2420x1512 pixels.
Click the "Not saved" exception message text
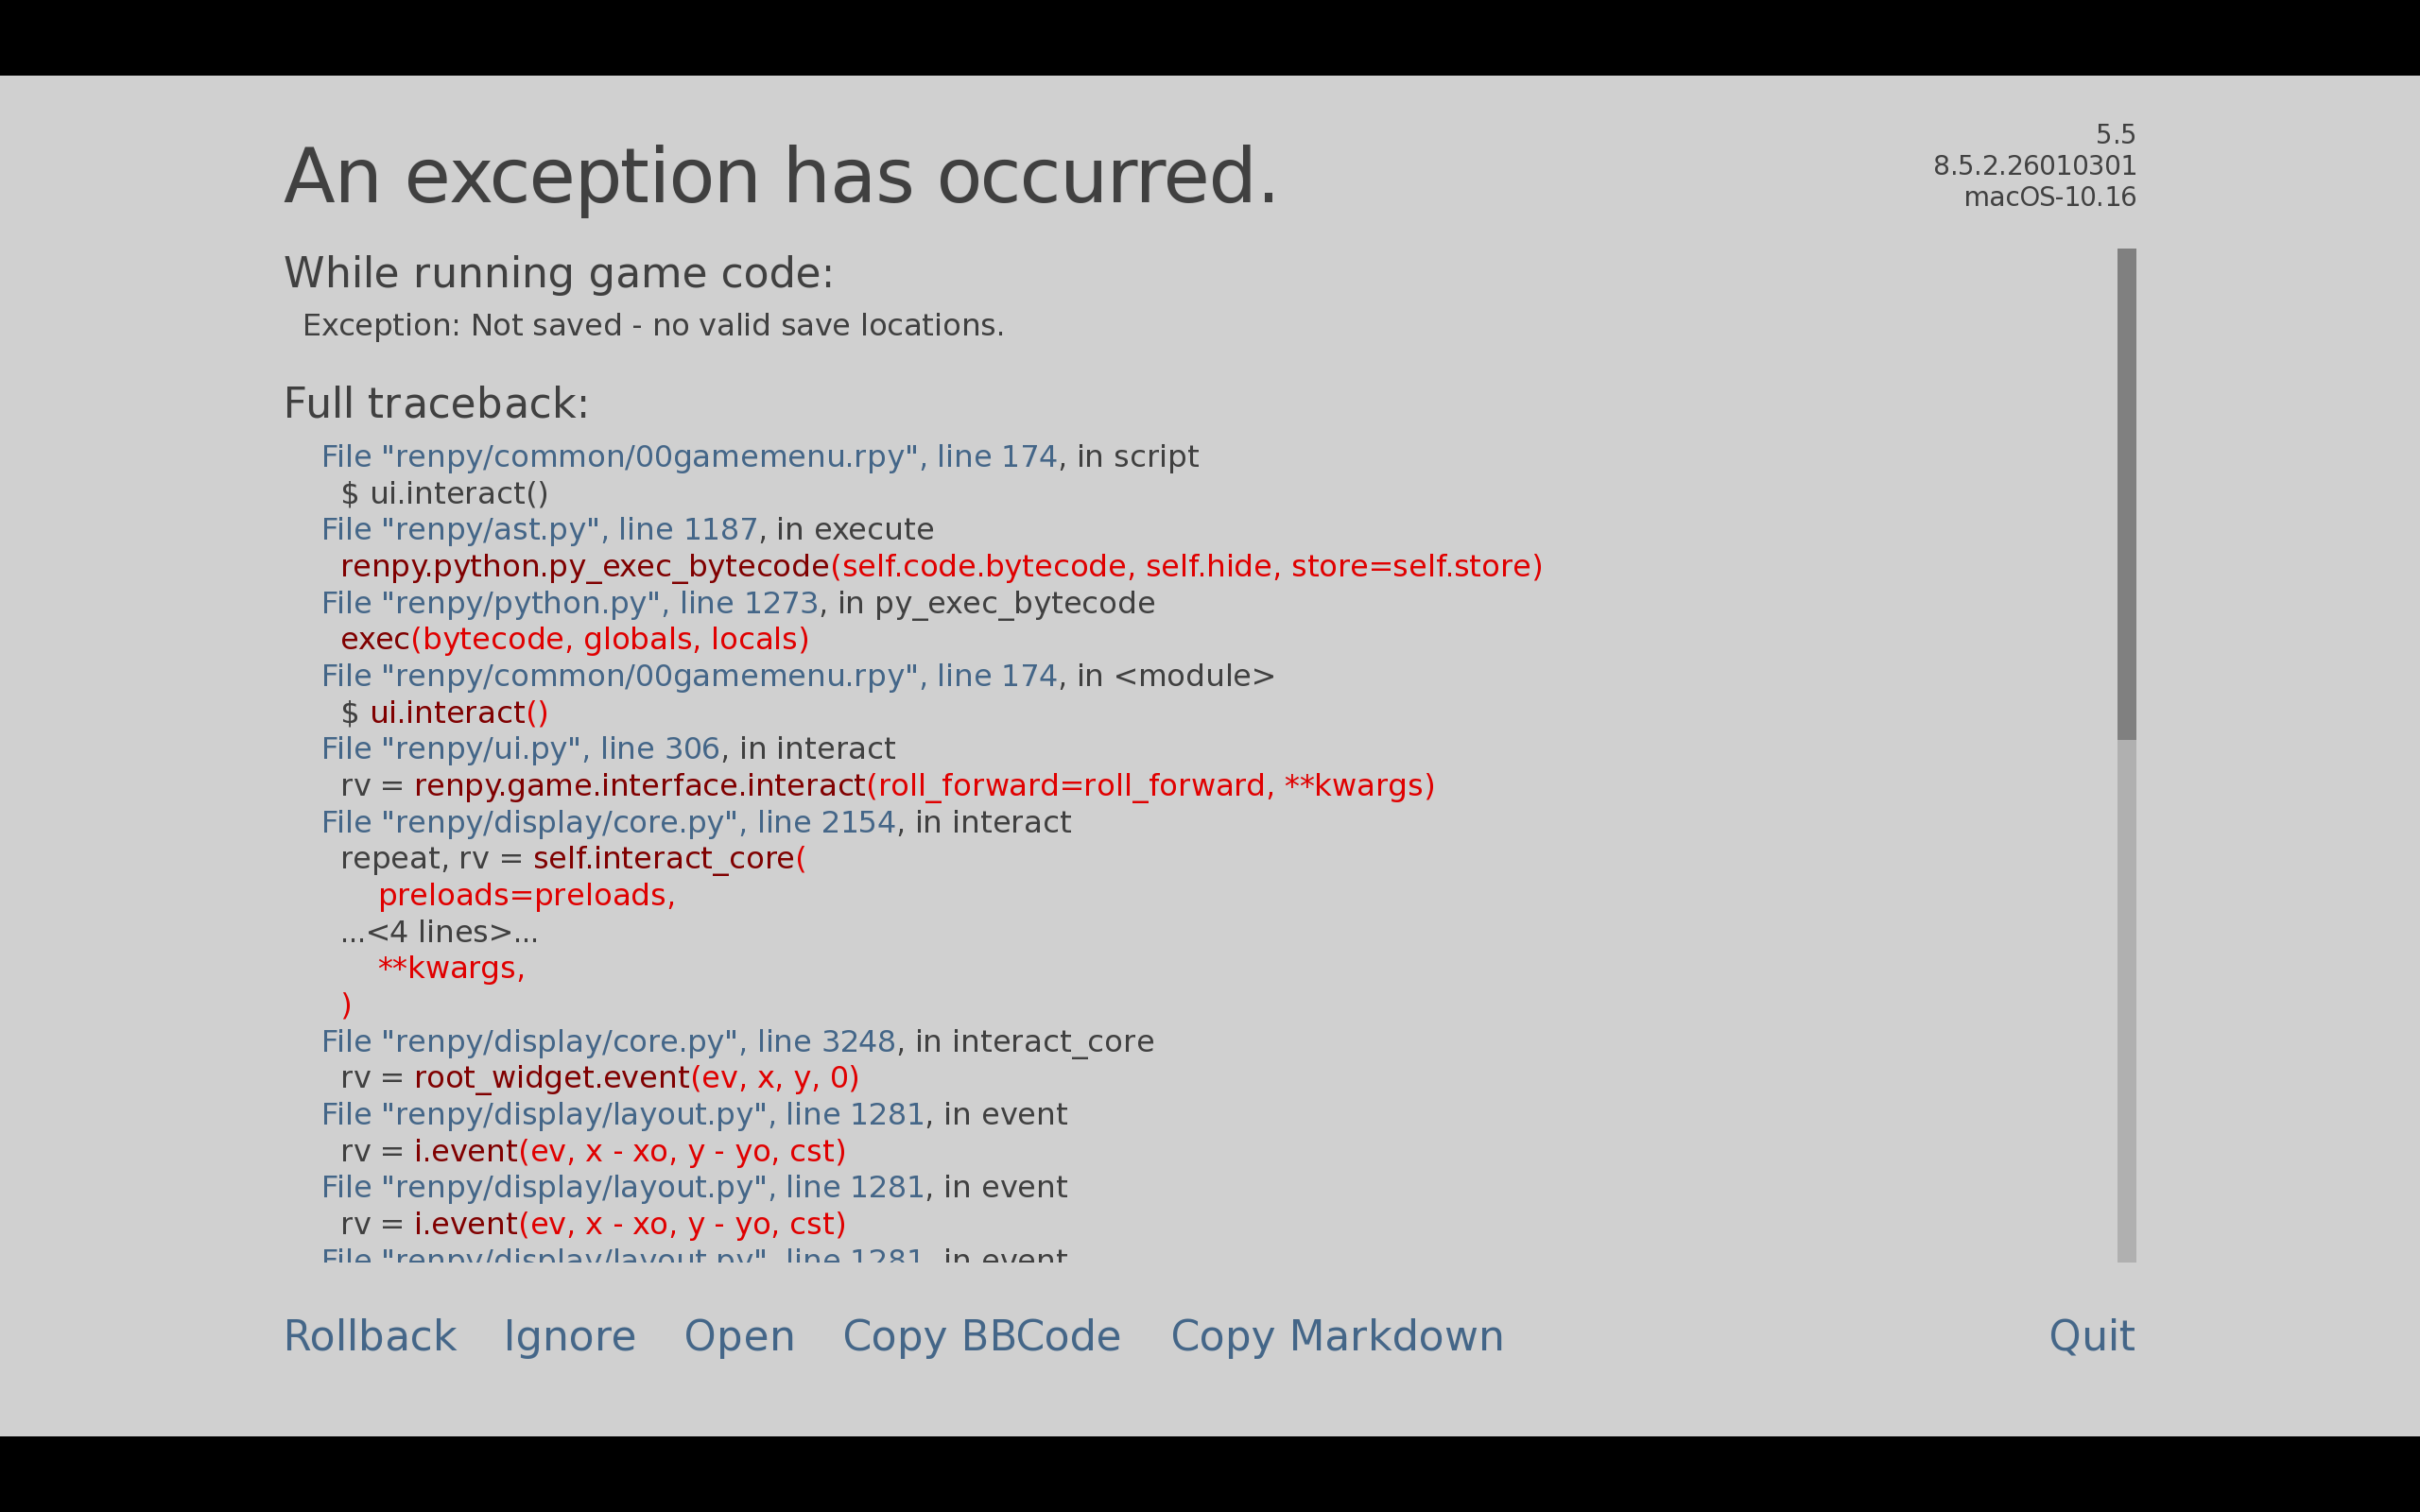[x=653, y=326]
